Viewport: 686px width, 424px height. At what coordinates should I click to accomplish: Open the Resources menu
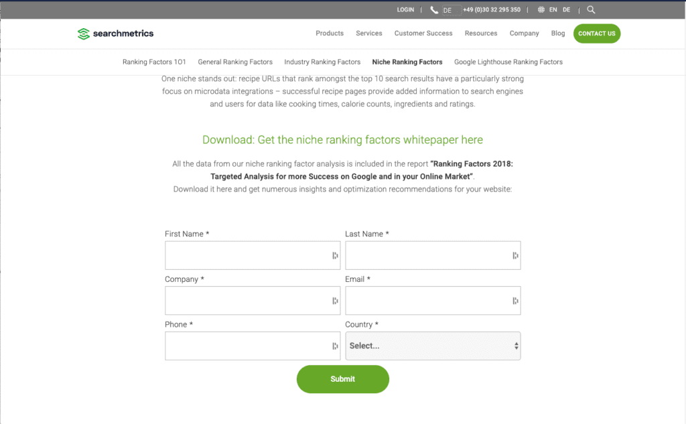(481, 33)
